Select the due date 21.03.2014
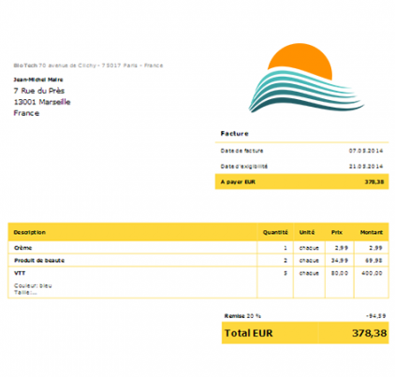 click(366, 167)
